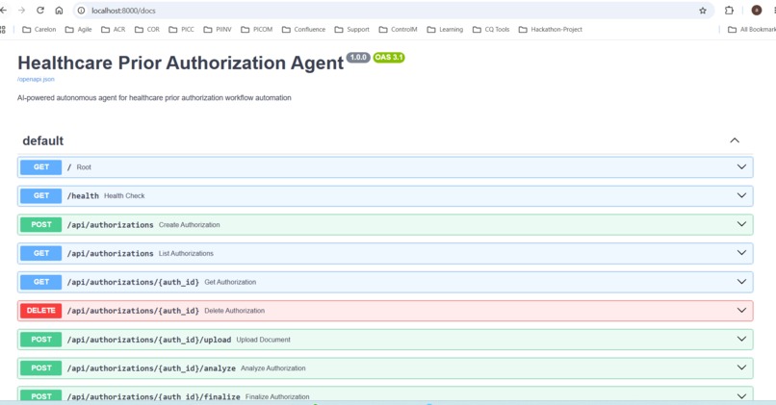Screen dimensions: 776x405
Task: Collapse the default section with the chevron
Action: (x=735, y=140)
